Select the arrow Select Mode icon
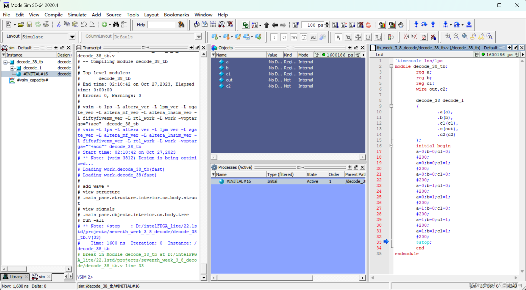The height and width of the screenshot is (290, 526). 338,37
